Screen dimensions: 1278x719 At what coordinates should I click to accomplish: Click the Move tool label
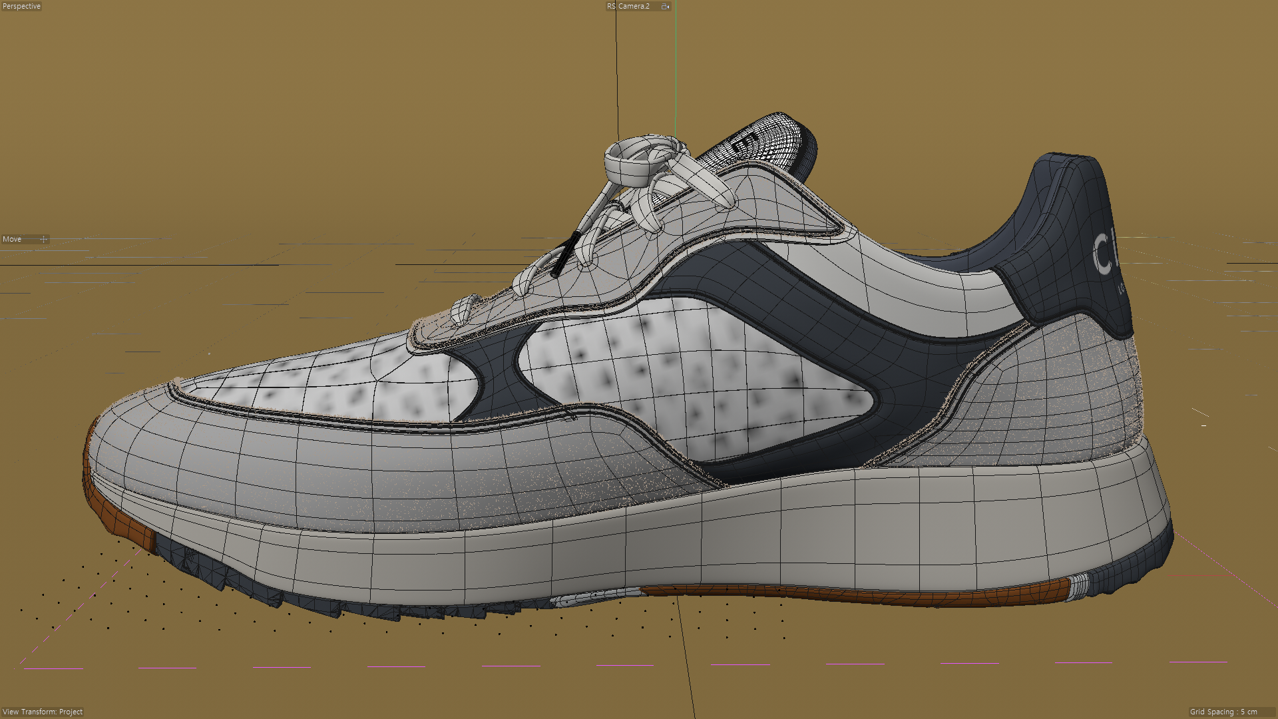coord(13,239)
